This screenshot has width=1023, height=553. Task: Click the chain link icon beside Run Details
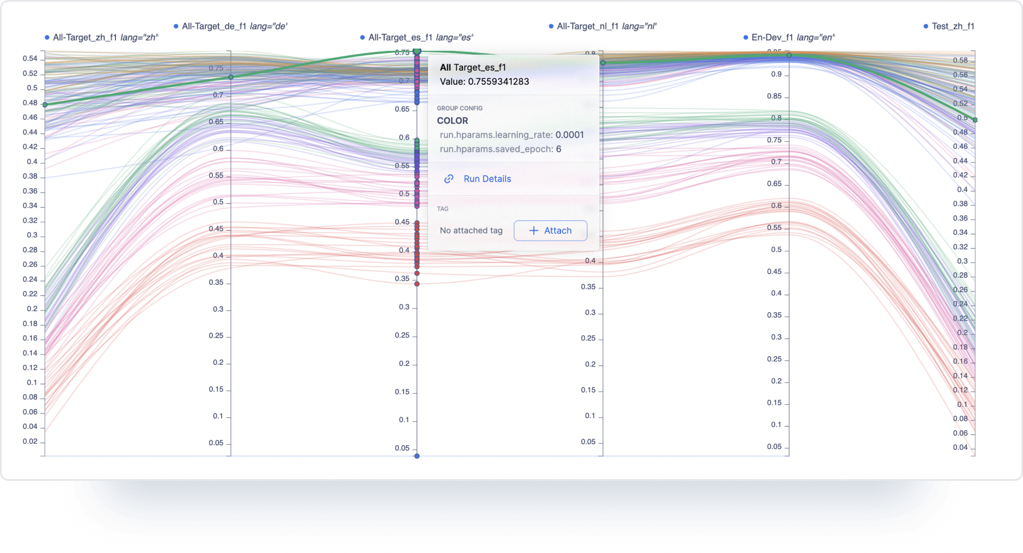[449, 179]
